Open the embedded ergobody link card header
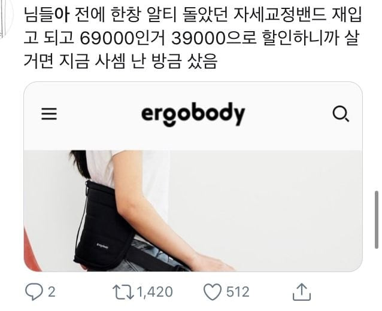This screenshot has width=382, height=311. click(193, 116)
